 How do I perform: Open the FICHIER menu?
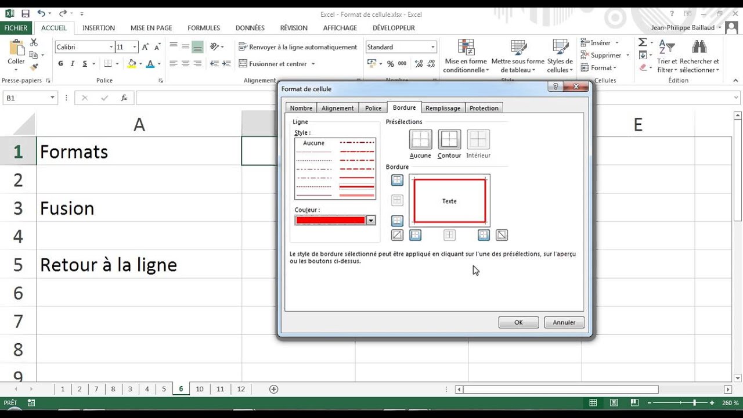point(16,28)
